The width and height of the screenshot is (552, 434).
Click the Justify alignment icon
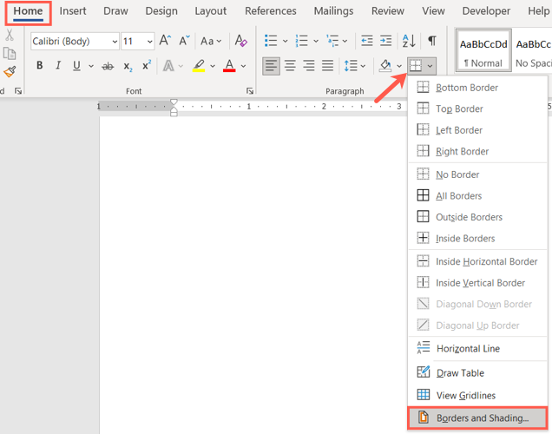point(327,66)
